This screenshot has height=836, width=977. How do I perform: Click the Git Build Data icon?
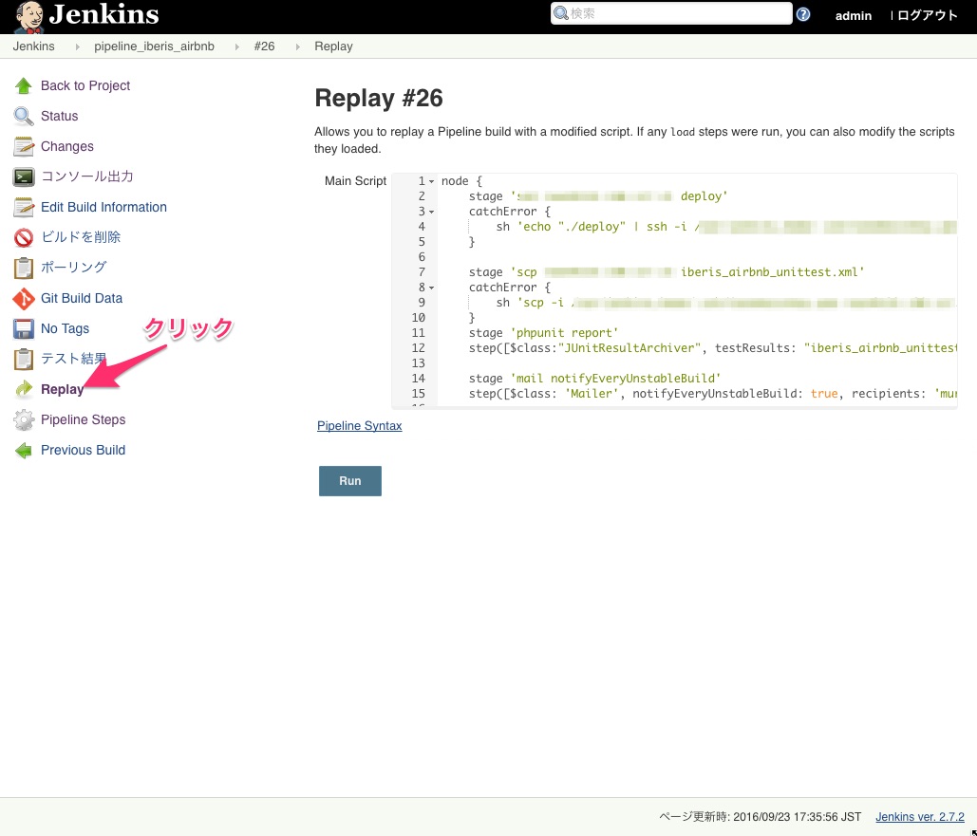tap(24, 298)
